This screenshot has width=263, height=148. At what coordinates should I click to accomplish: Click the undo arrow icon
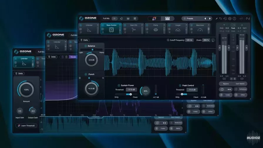tap(221, 18)
